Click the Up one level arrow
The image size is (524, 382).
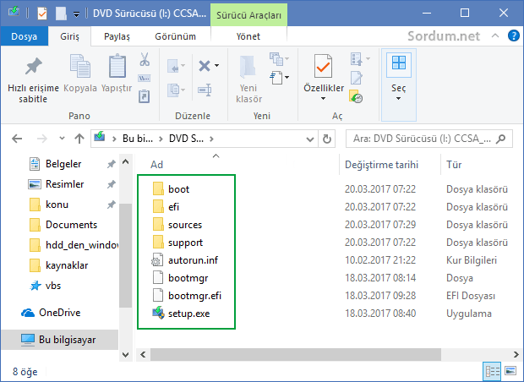pyautogui.click(x=79, y=139)
